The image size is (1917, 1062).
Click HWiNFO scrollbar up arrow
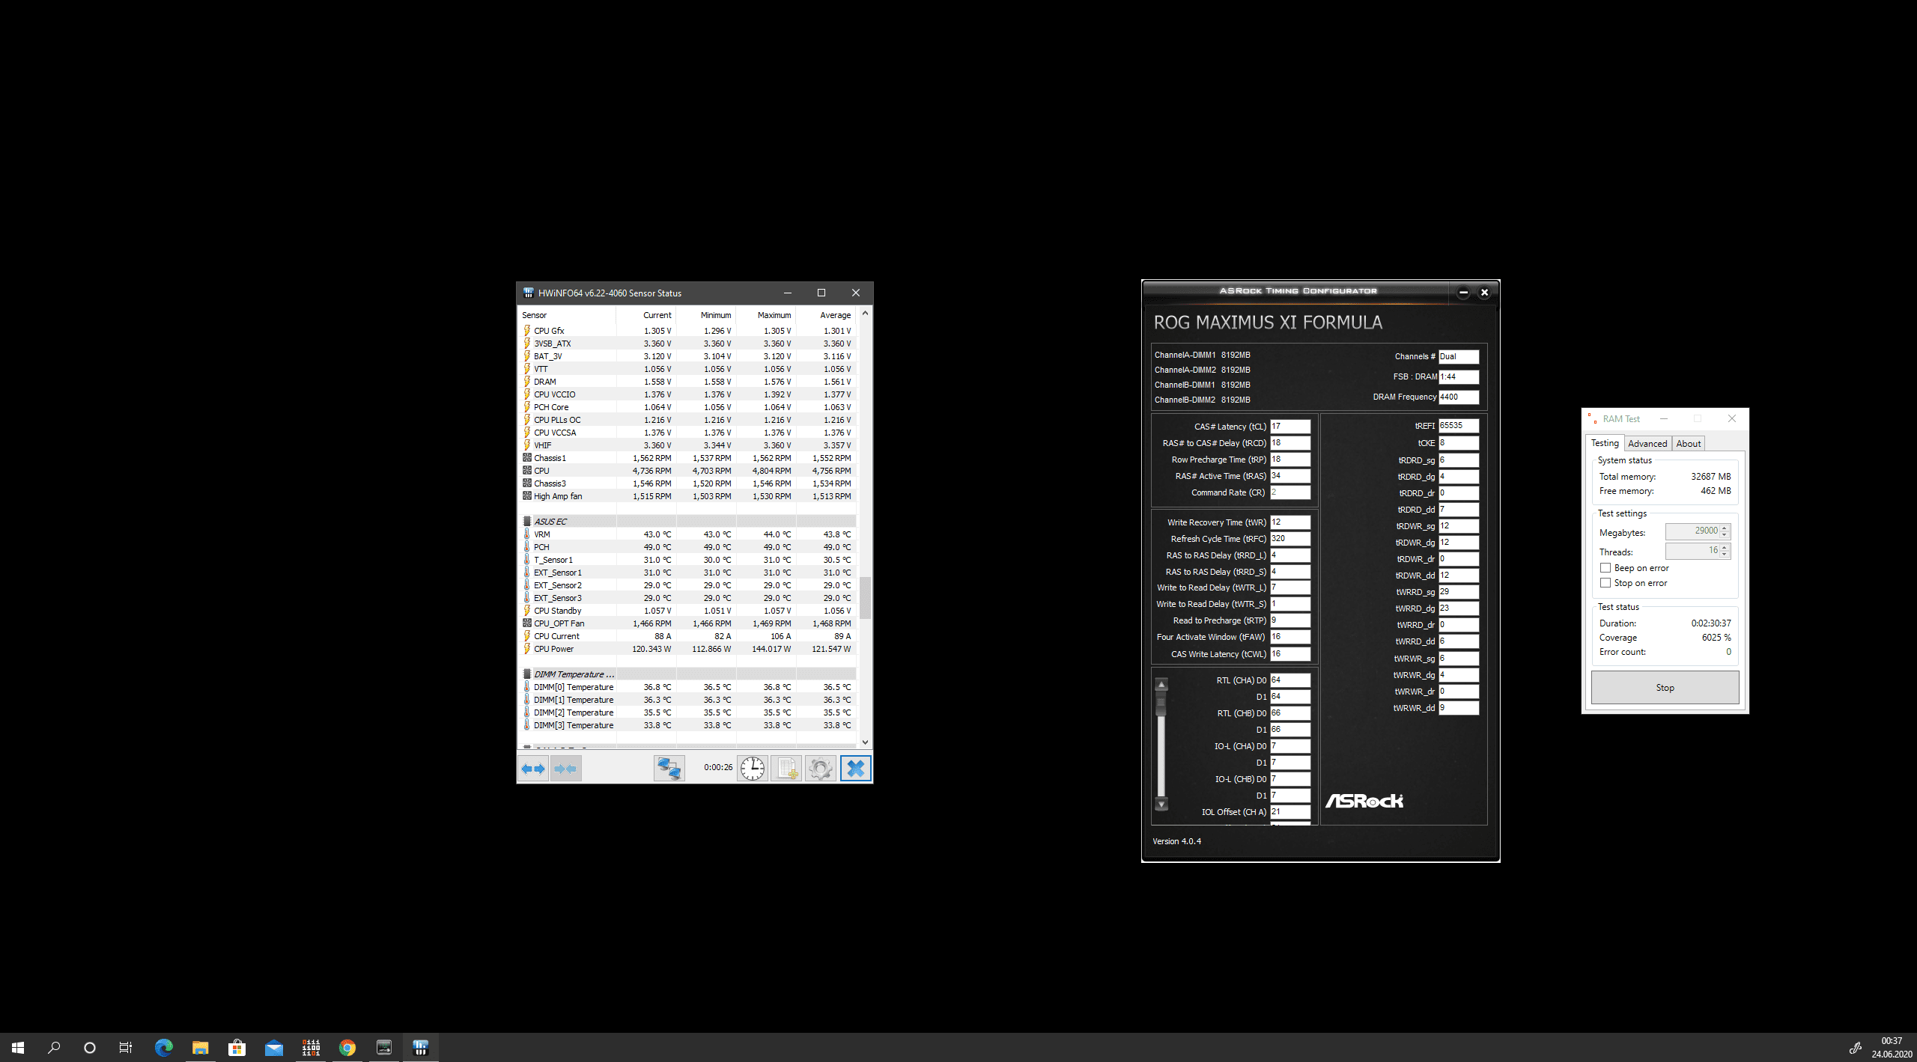pos(865,314)
